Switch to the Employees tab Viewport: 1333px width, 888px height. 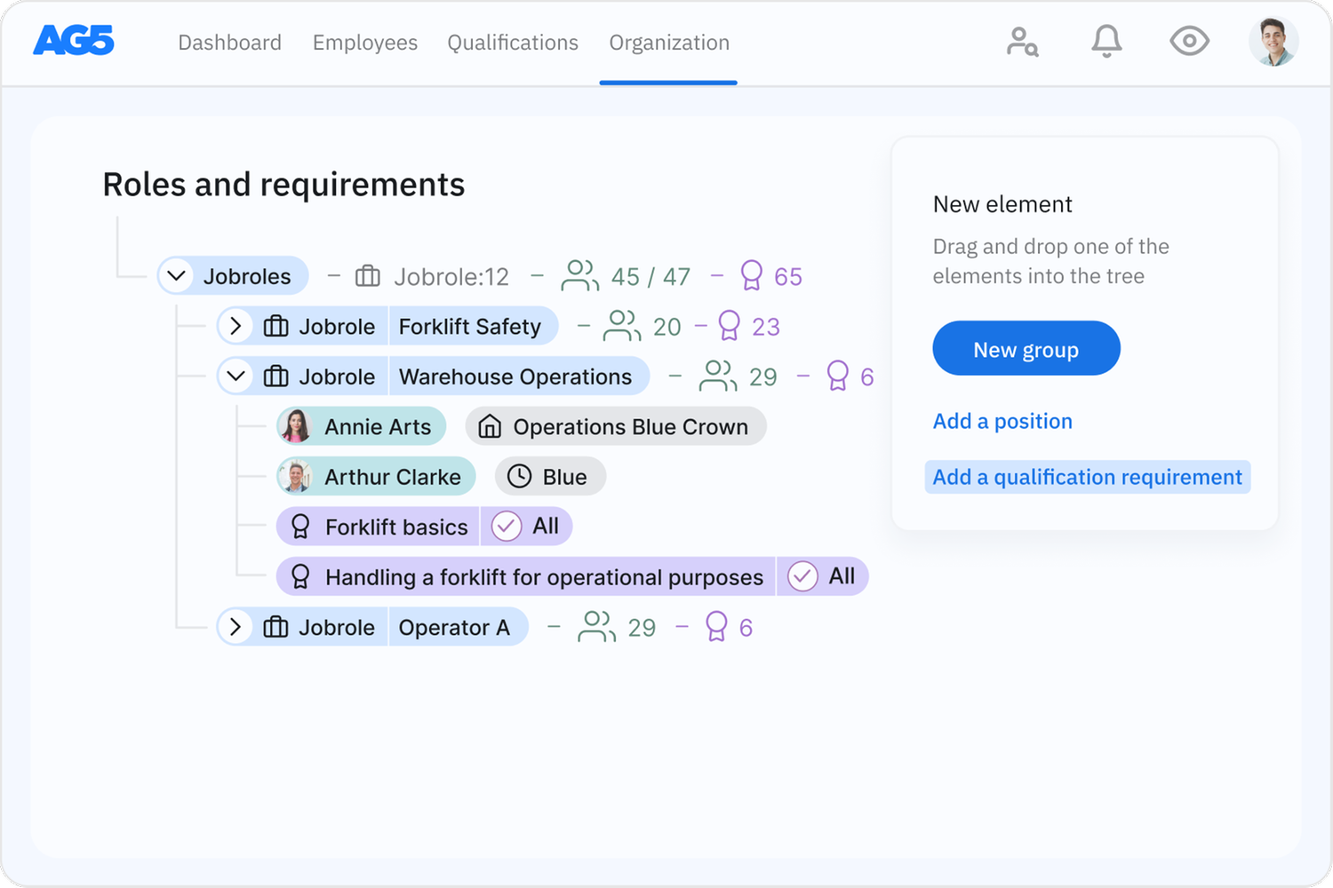pos(364,43)
